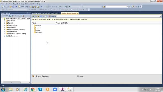Open the Windows Start menu
The width and height of the screenshot is (163, 92).
pos(3,89)
